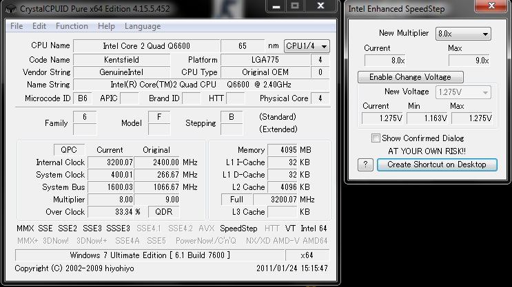
Task: Click the SpeedStep feature label
Action: coord(238,228)
